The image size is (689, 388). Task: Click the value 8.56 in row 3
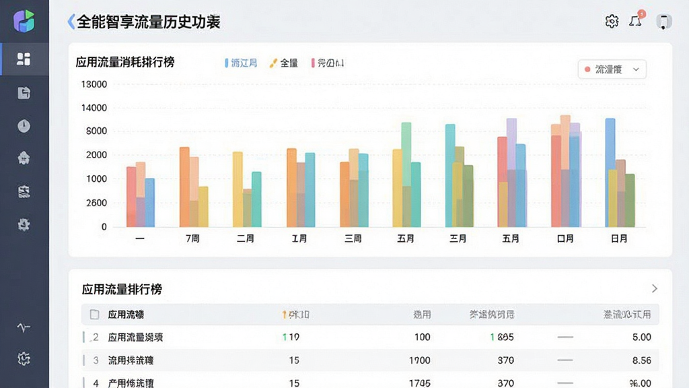641,360
